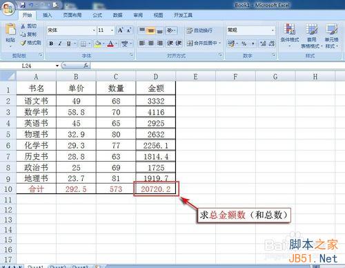Toggle Italic formatting
The width and height of the screenshot is (345, 268).
pos(60,44)
